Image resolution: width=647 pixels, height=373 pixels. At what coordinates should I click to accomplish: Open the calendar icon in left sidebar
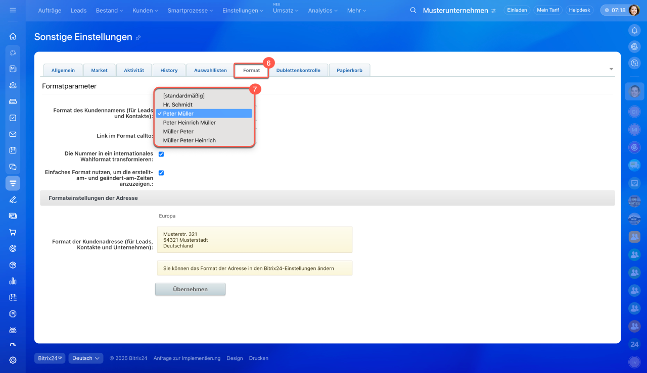pos(13,150)
